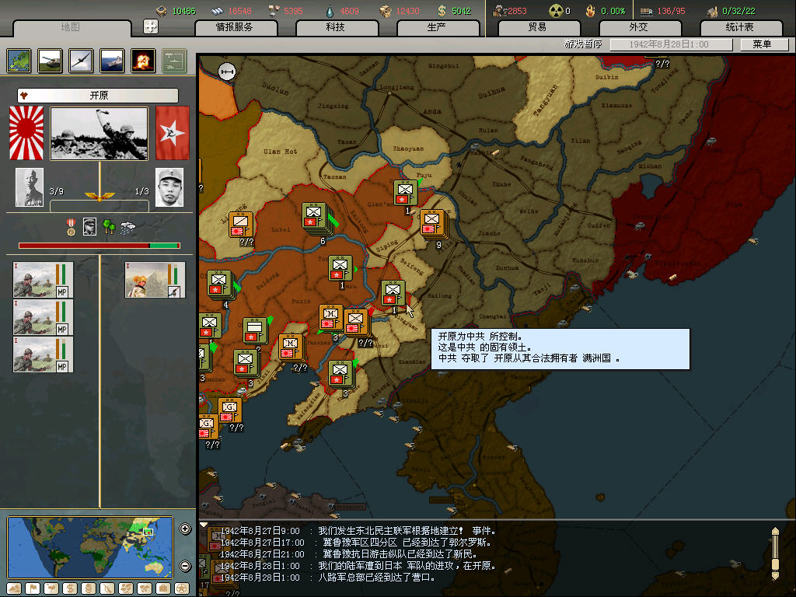Click the message log scrollbar

(x=775, y=553)
